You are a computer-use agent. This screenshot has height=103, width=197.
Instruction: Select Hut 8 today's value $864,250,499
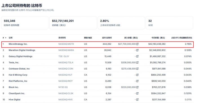click(x=158, y=75)
